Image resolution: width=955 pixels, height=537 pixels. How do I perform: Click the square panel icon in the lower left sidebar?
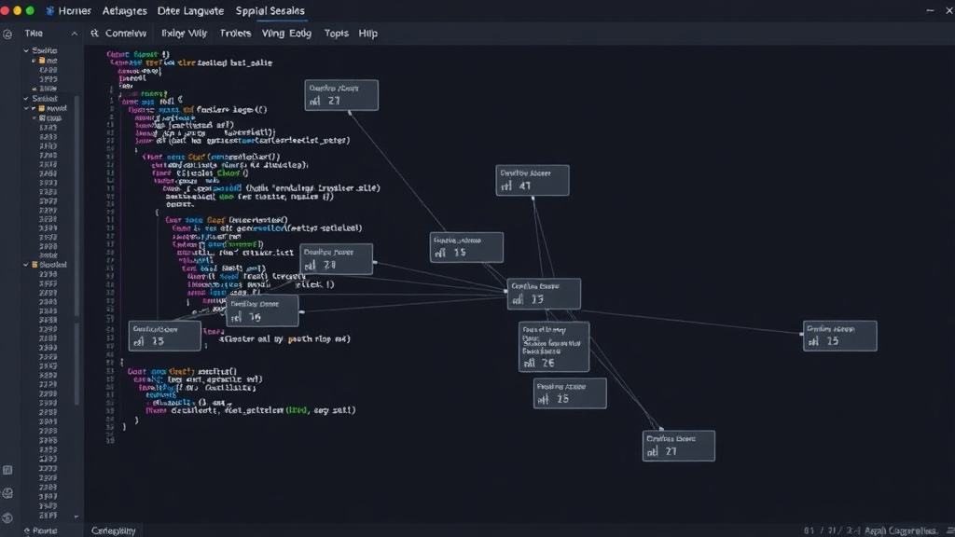point(7,470)
